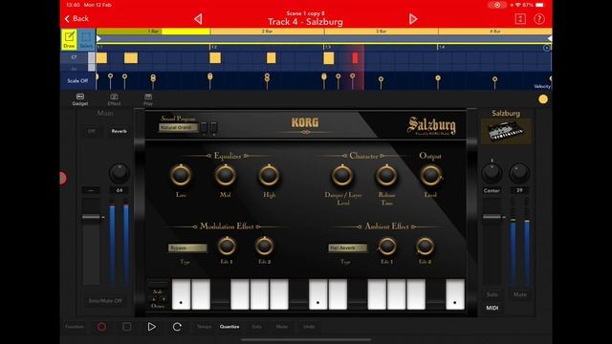The height and width of the screenshot is (344, 612).
Task: Stop playback with the stop button
Action: 126,327
